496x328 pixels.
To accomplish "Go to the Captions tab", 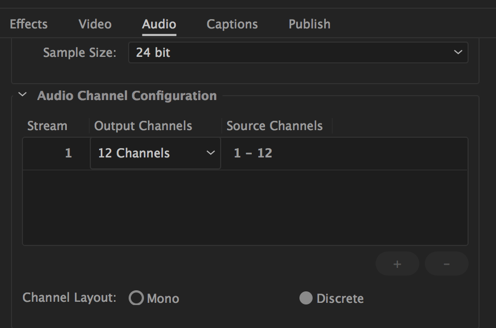I will pyautogui.click(x=232, y=24).
